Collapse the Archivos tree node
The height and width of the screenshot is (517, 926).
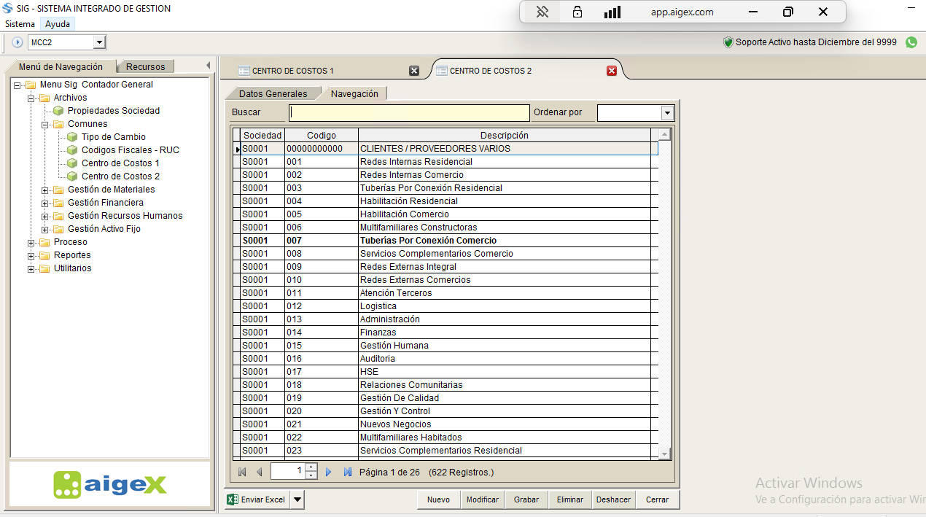point(31,98)
